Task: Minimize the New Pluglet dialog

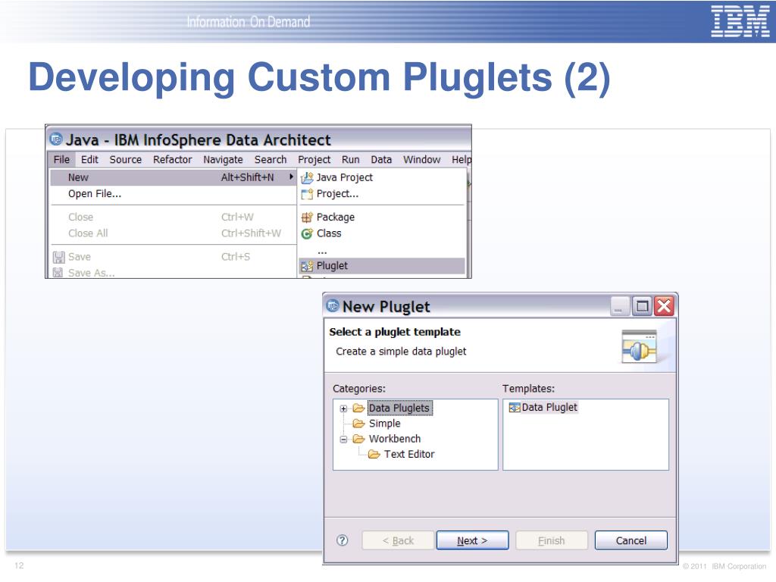Action: coord(620,306)
